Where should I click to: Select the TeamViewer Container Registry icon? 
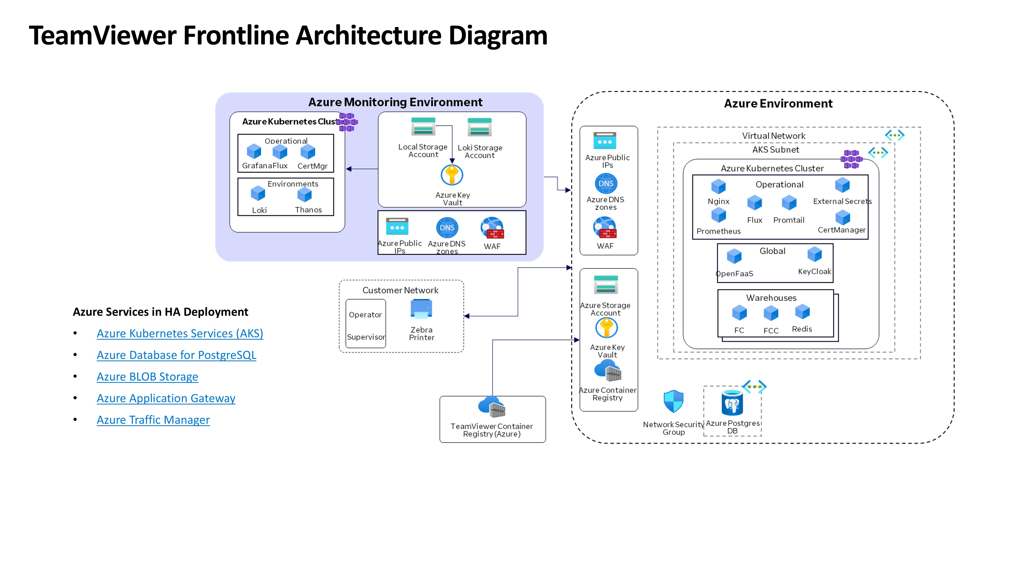click(x=492, y=407)
